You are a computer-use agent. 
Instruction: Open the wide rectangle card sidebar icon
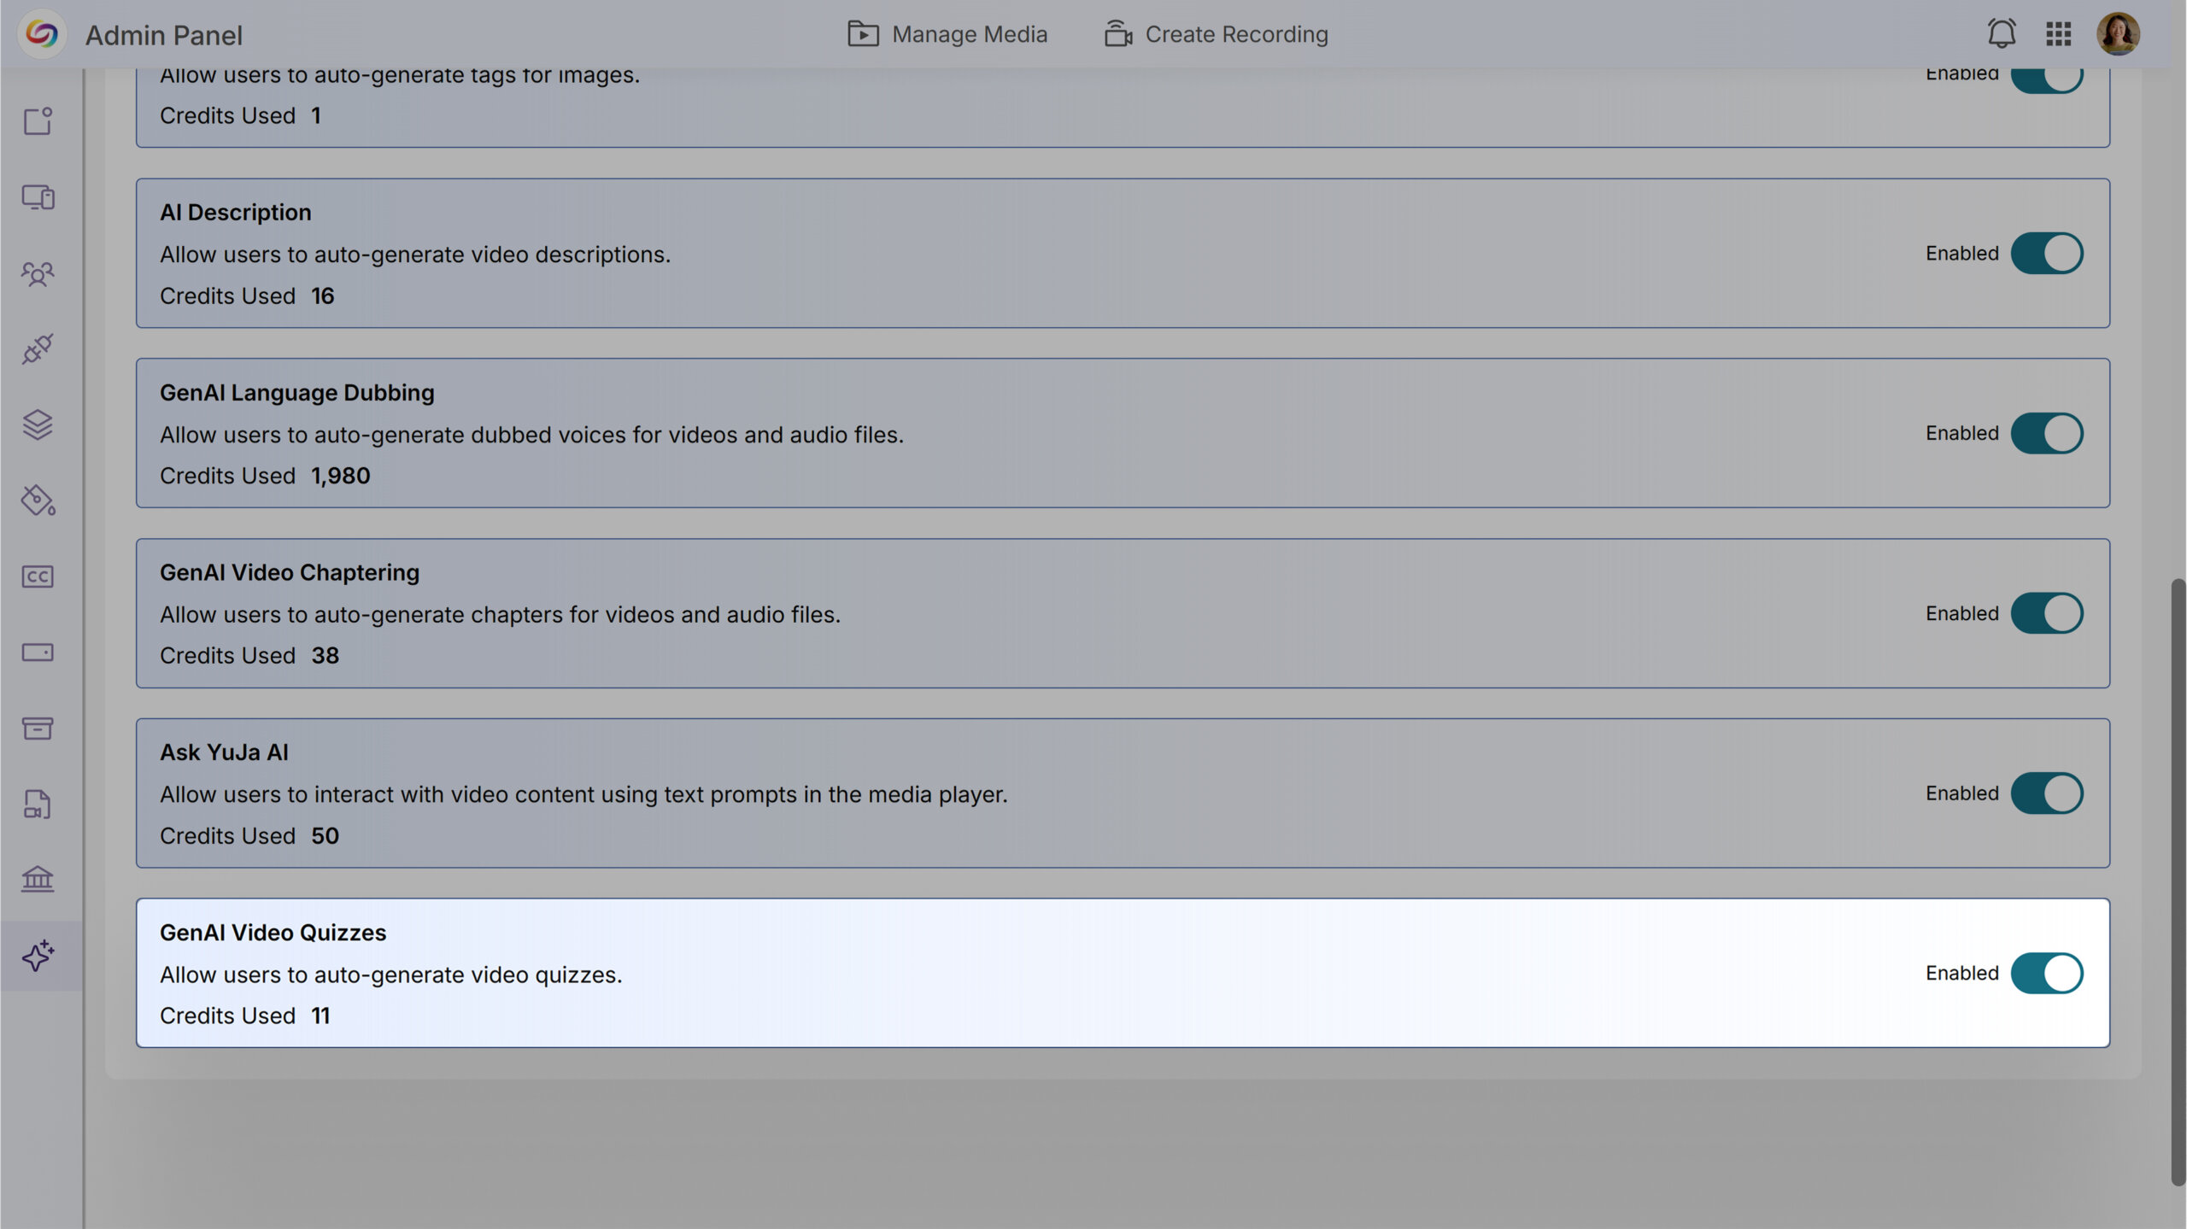tap(38, 653)
